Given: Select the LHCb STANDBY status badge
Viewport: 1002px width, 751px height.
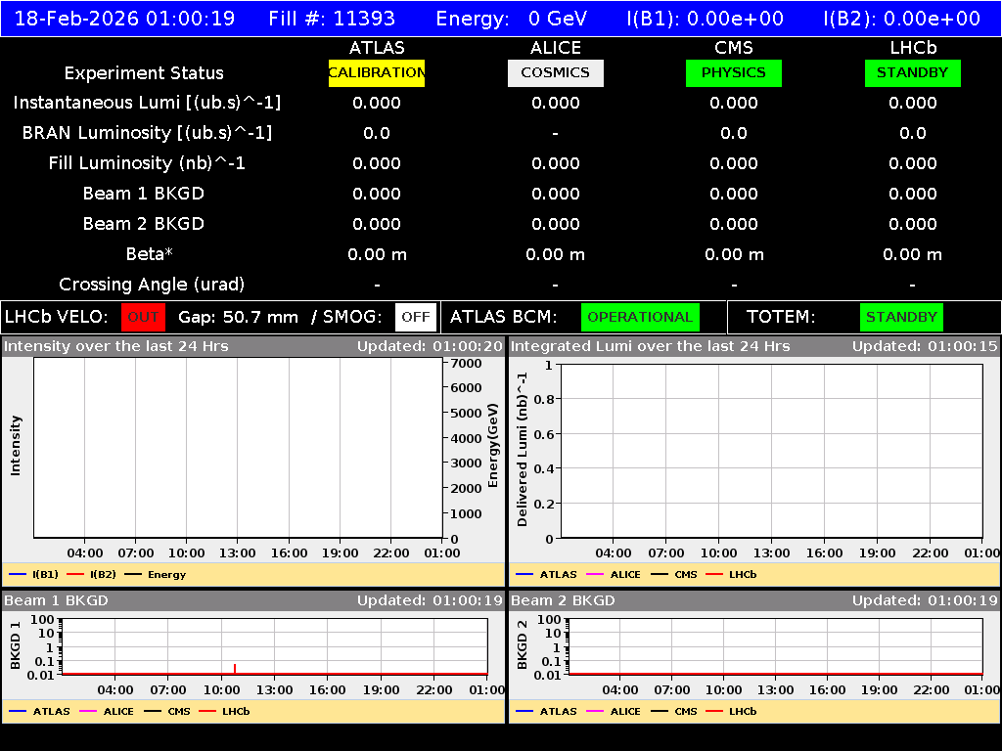Looking at the screenshot, I should pyautogui.click(x=912, y=72).
